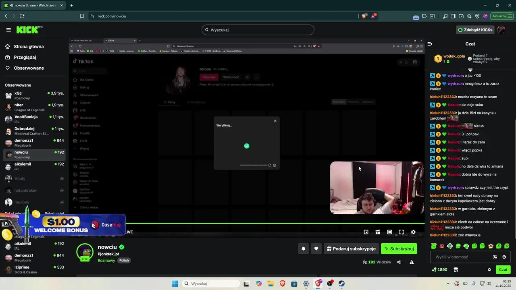Open the hamburger menu beside the Kick logo
This screenshot has width=516, height=290.
pyautogui.click(x=8, y=30)
